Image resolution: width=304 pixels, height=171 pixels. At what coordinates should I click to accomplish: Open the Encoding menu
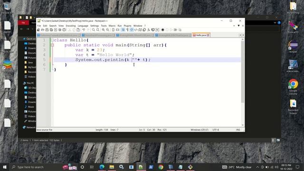pos(71,26)
